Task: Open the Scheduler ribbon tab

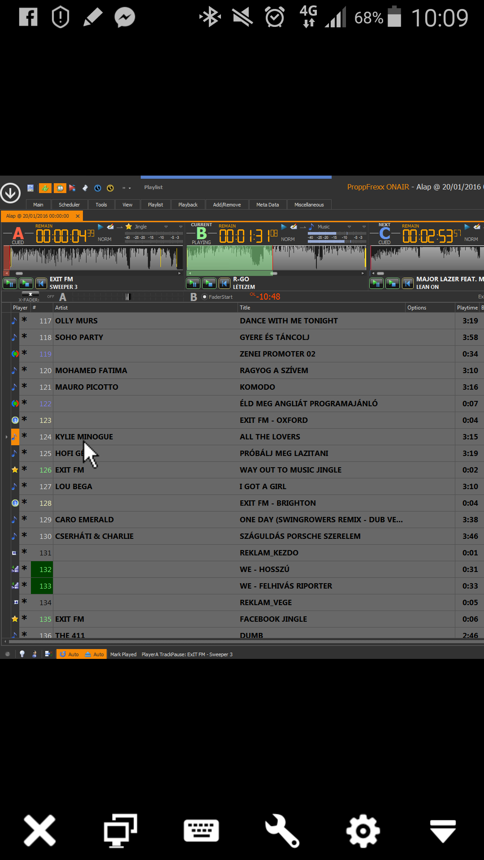Action: [69, 205]
